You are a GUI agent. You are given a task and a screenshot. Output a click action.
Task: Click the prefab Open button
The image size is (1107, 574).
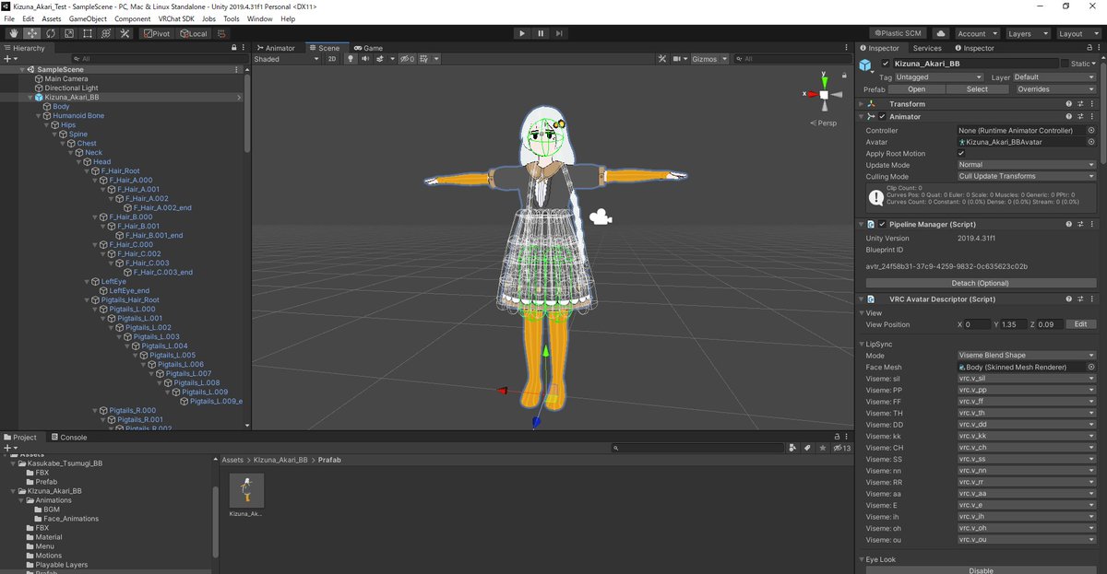point(916,89)
